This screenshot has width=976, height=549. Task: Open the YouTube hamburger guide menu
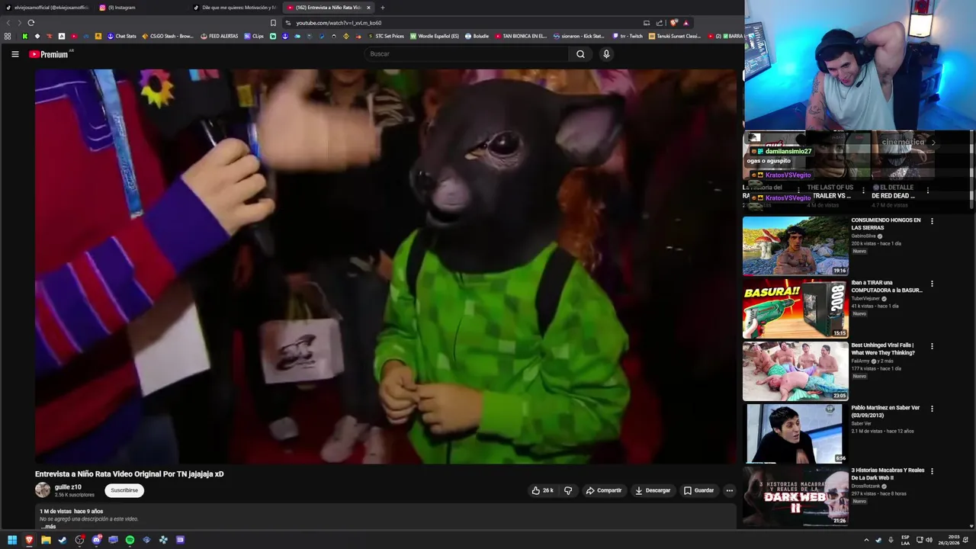[x=14, y=54]
